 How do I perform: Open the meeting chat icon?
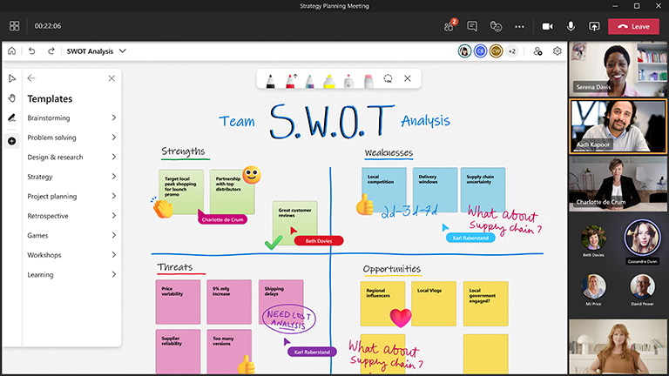point(472,26)
